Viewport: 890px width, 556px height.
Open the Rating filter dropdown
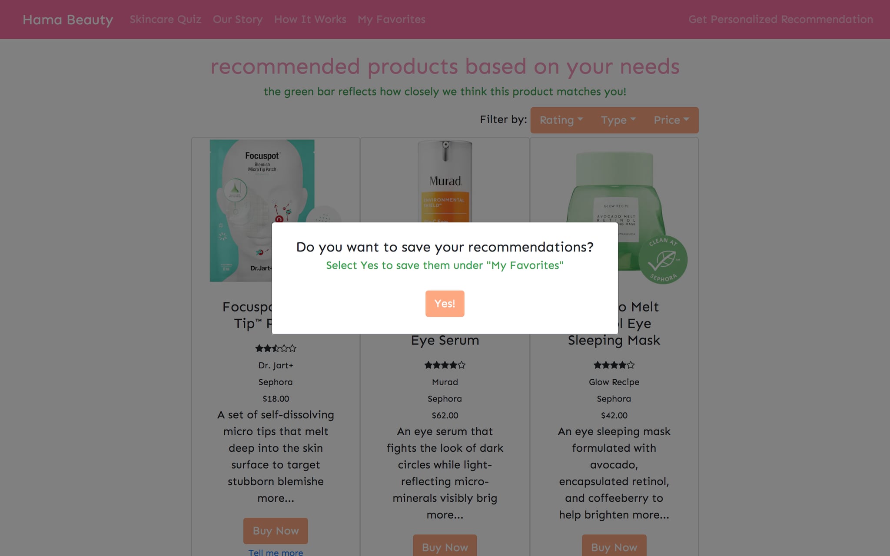click(561, 120)
